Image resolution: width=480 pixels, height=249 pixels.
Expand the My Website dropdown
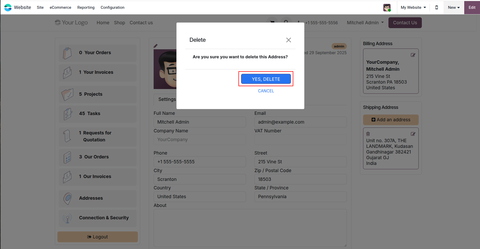point(413,7)
